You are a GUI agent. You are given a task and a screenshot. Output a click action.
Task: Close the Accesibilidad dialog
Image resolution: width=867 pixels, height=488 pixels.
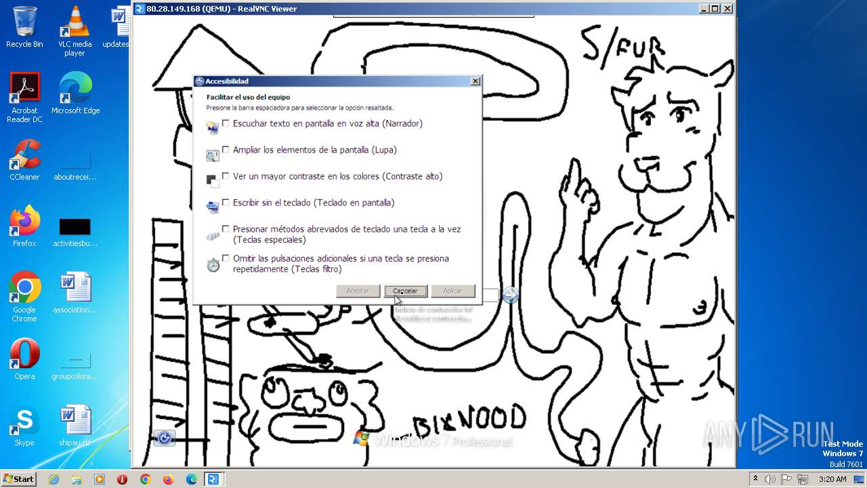click(x=475, y=81)
